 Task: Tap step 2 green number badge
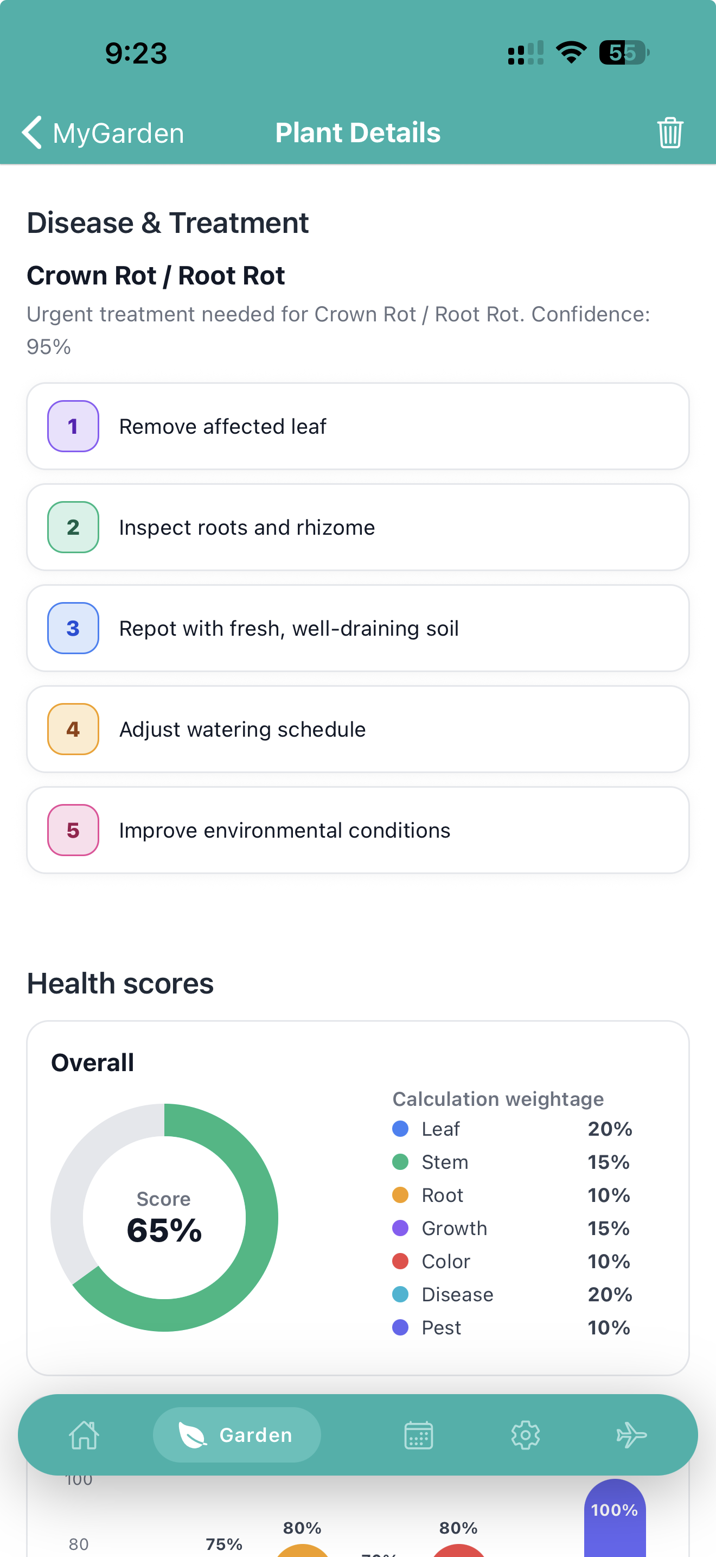pyautogui.click(x=73, y=527)
